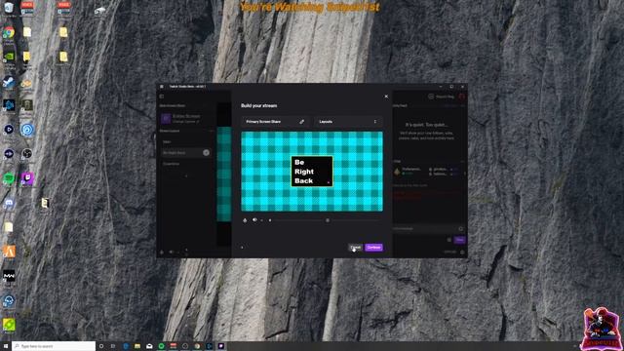Toggle the sidebar panel icon in Twitch Studio
The height and width of the screenshot is (351, 624).
click(x=162, y=97)
